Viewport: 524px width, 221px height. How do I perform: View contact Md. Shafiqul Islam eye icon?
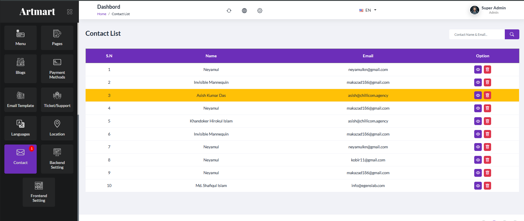478,186
